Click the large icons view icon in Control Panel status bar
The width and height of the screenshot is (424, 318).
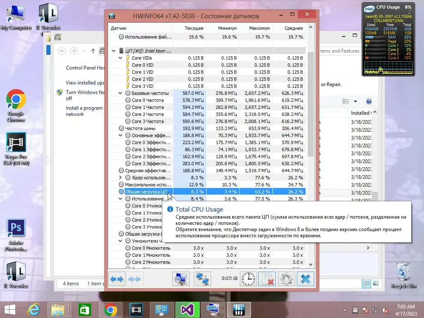tap(376, 283)
